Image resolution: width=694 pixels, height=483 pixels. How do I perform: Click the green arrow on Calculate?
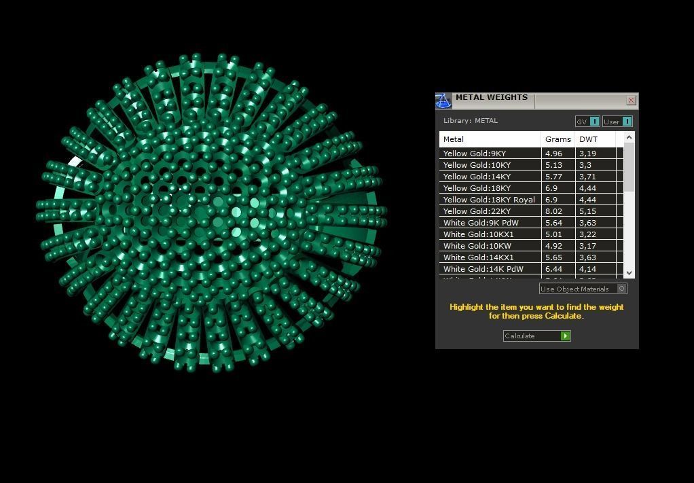[565, 336]
